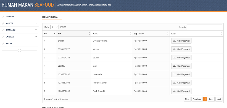Open Gaji Pegawai for Ahmad Ridwan
The height and width of the screenshot is (108, 227).
click(181, 83)
